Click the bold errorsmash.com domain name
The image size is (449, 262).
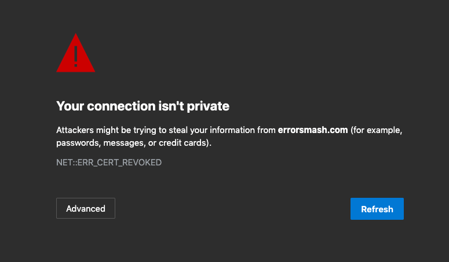(313, 130)
